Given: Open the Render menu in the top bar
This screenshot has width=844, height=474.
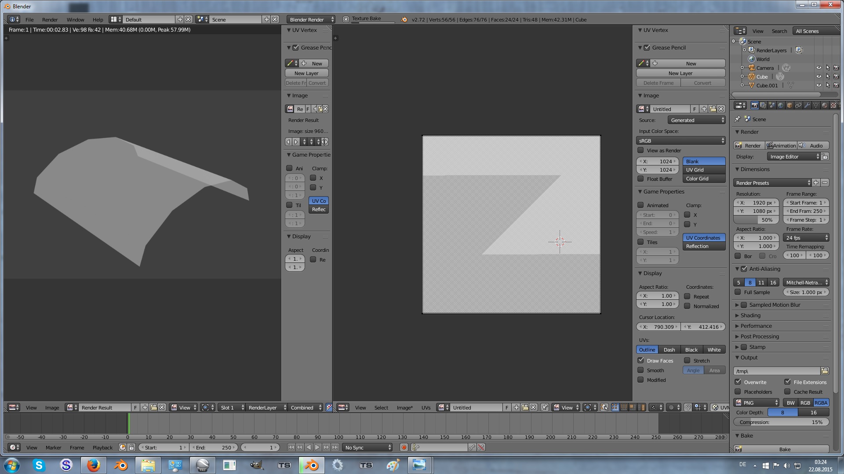Looking at the screenshot, I should (50, 19).
